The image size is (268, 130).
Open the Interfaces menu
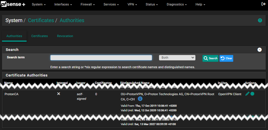[63, 5]
